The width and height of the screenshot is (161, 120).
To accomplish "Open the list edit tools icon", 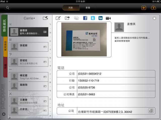I will (x=45, y=18).
